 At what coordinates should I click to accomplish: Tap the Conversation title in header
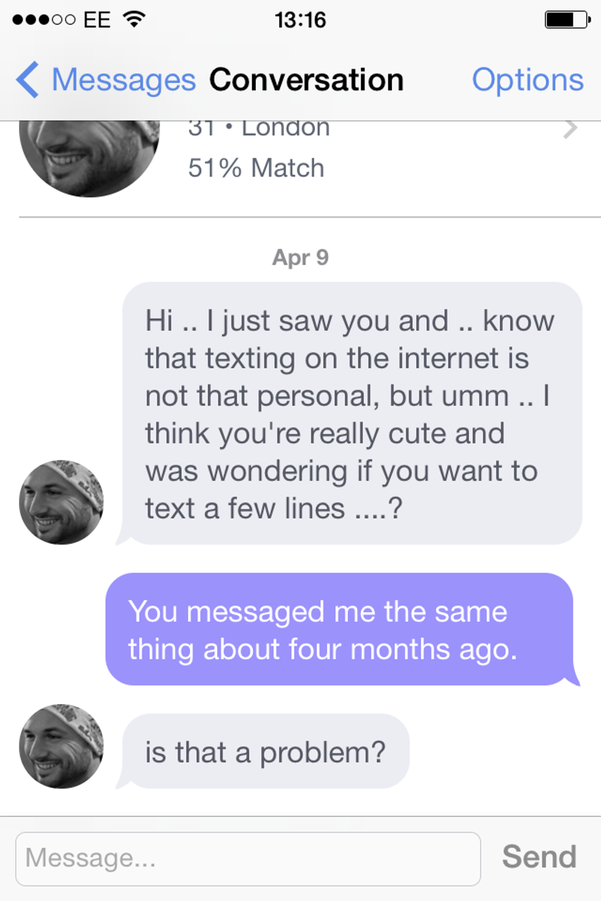coord(306,80)
